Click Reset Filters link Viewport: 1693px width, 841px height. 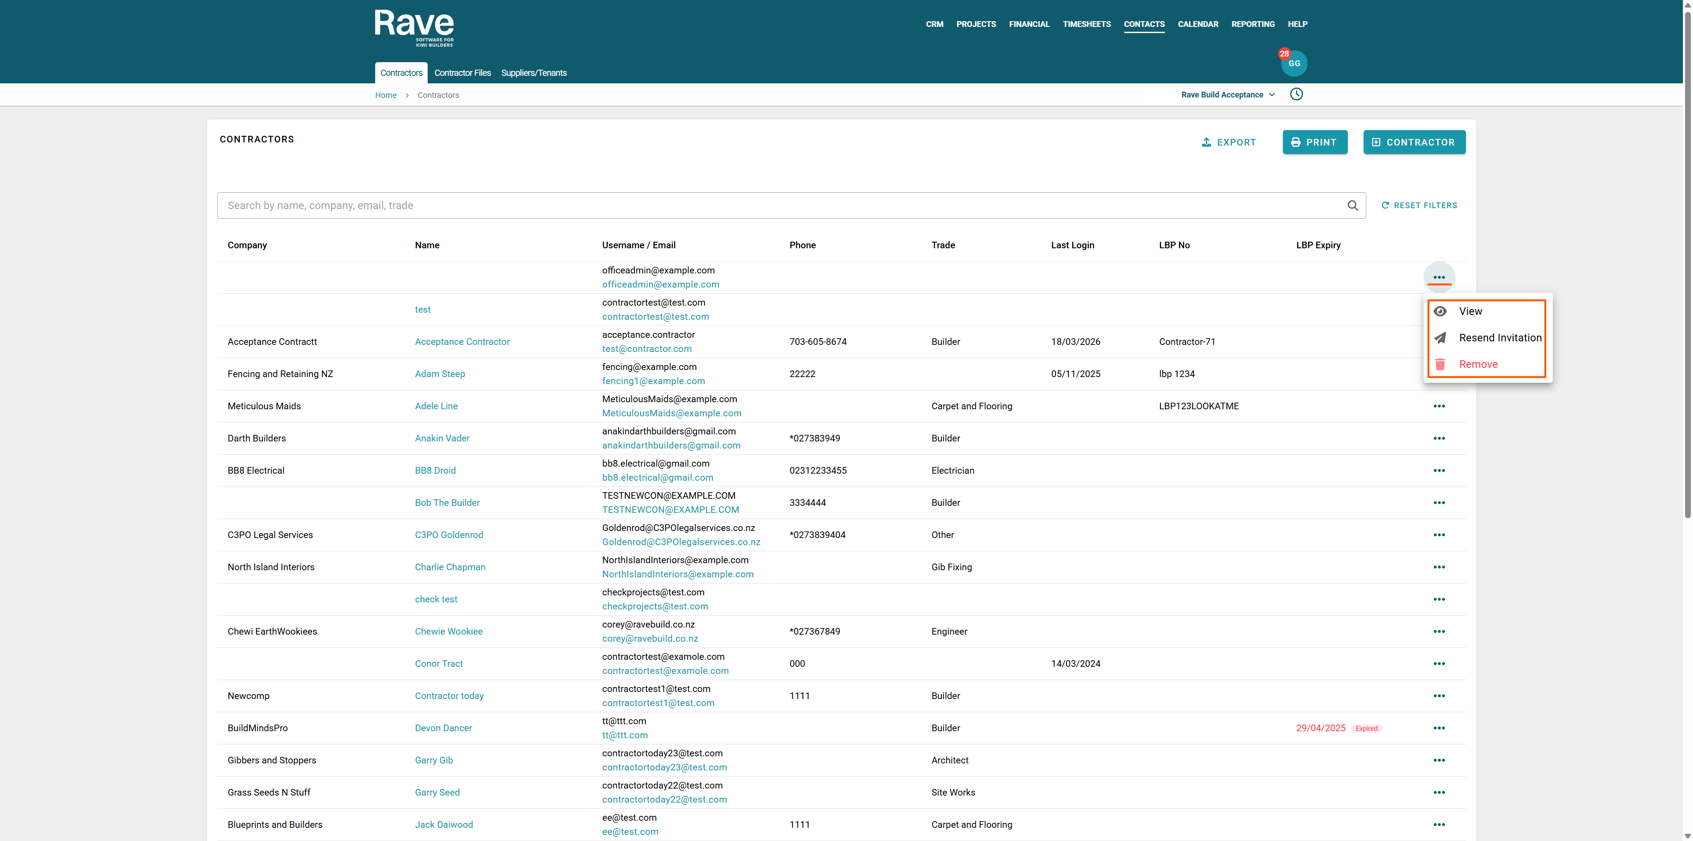click(1419, 205)
